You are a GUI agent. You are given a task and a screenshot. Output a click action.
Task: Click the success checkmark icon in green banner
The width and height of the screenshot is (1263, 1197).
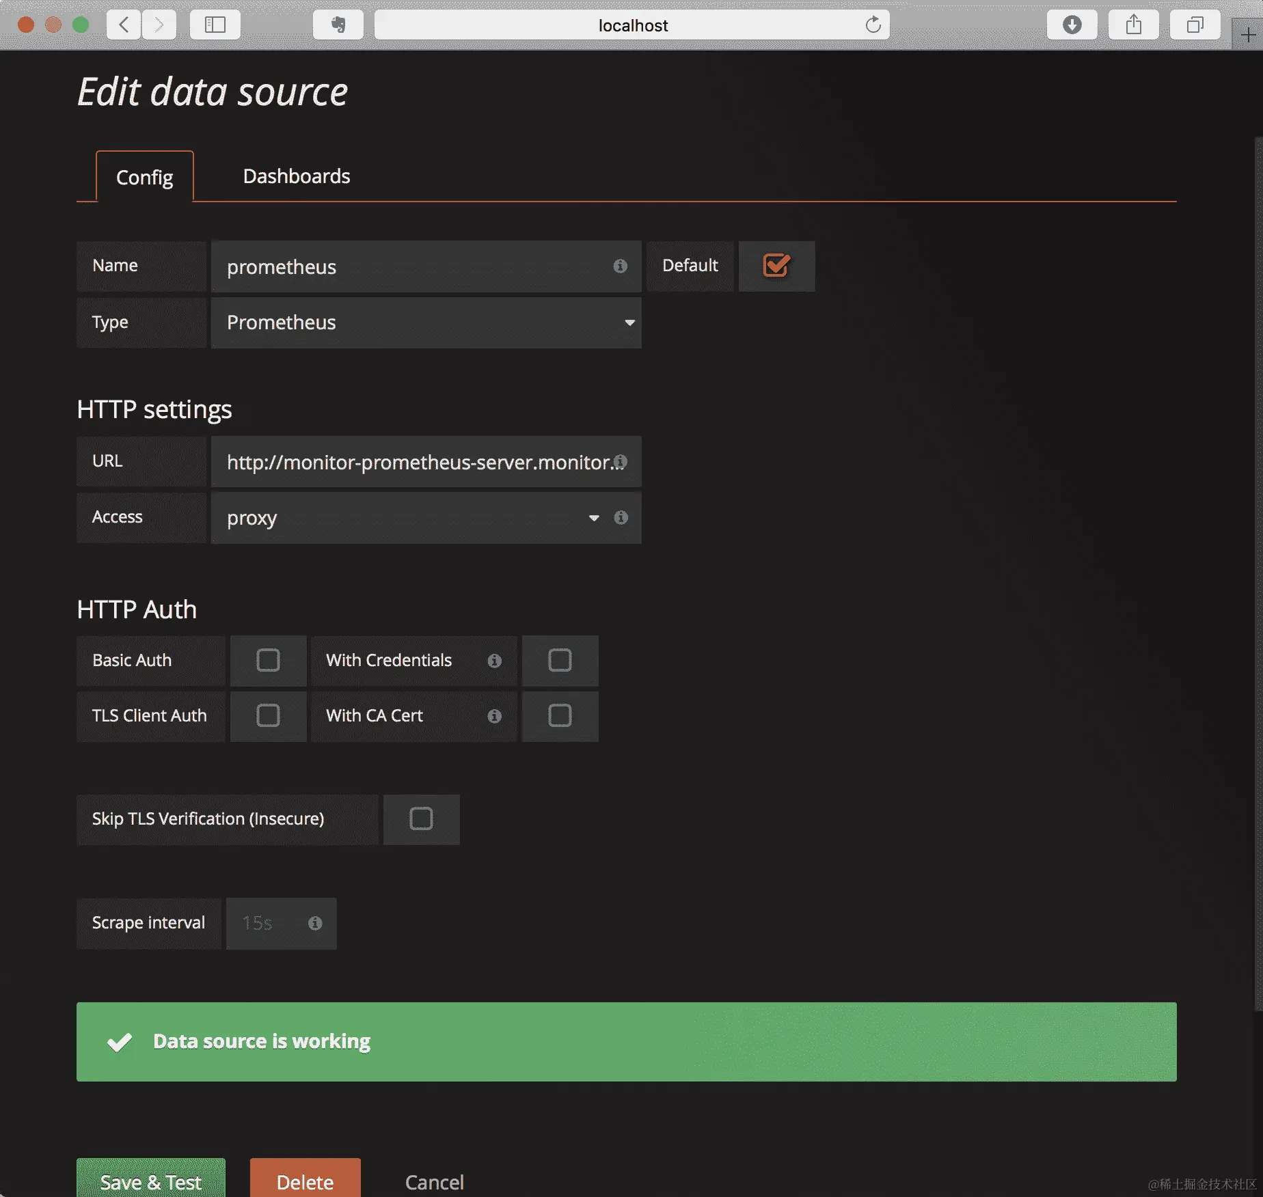(x=120, y=1042)
